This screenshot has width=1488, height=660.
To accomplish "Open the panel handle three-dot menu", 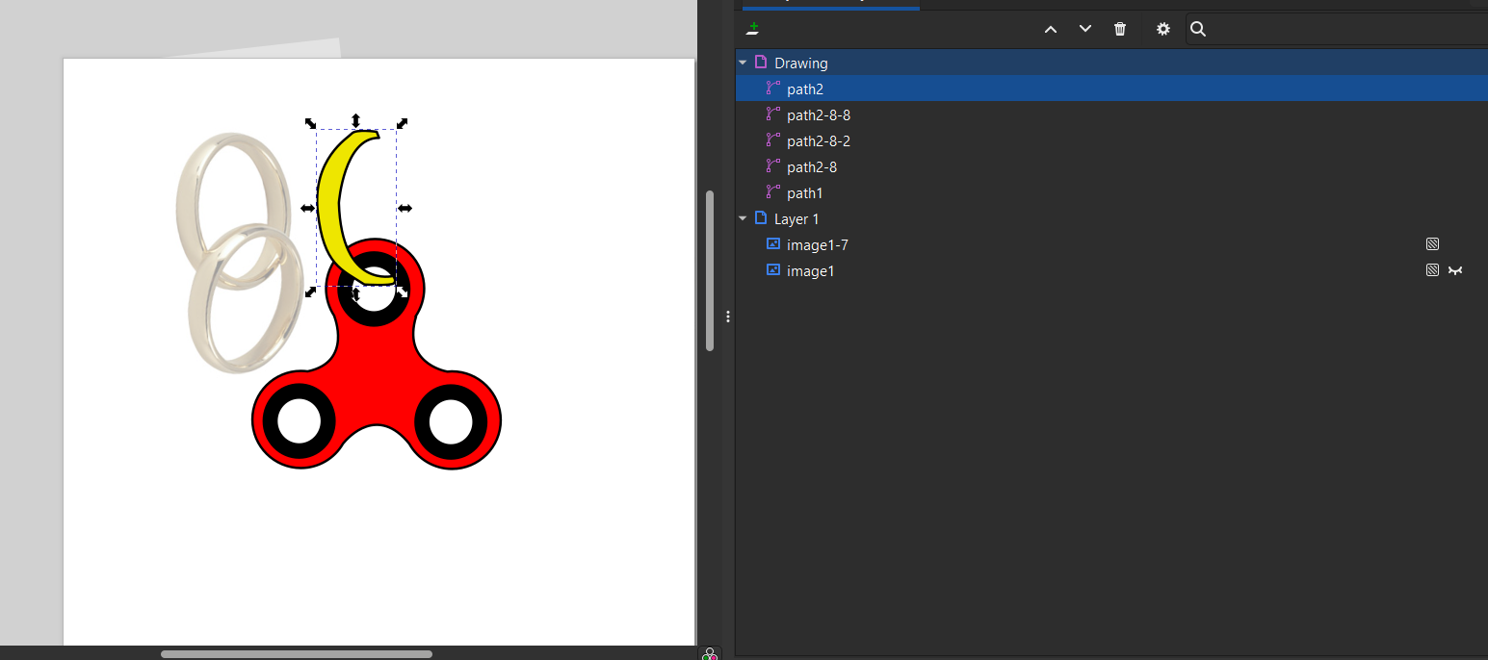I will [x=728, y=317].
